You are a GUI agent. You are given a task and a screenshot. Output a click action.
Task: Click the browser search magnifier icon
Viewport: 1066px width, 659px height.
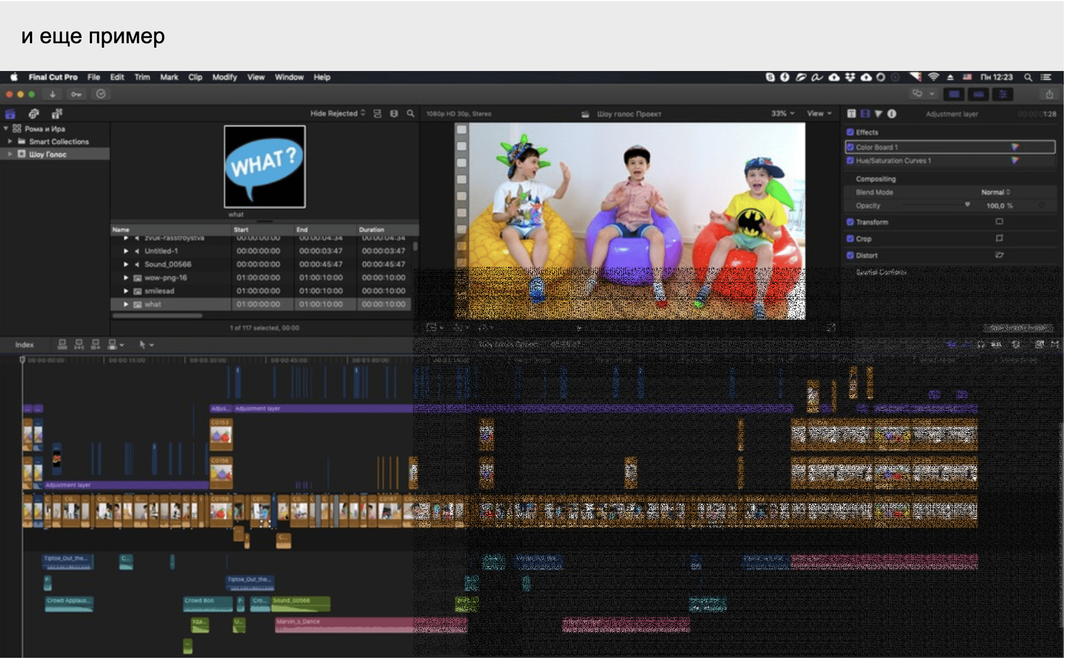pos(410,114)
